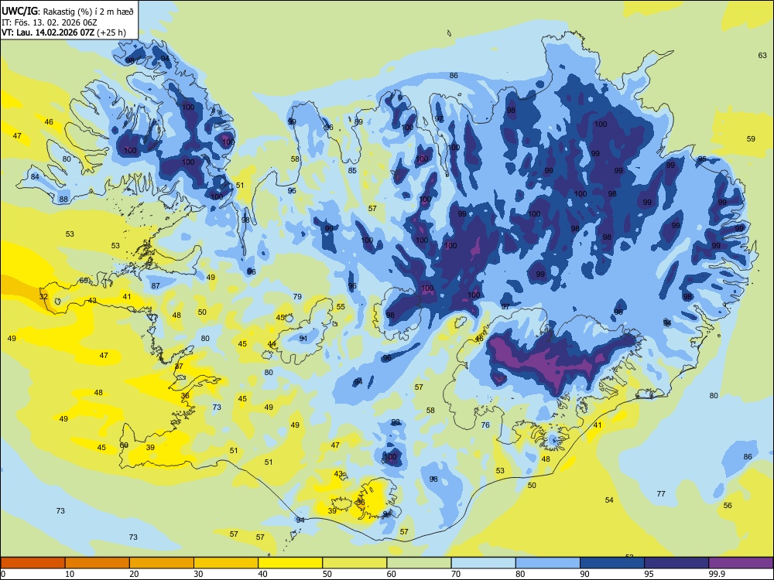Image resolution: width=774 pixels, height=580 pixels.
Task: Click the map value '54' over the sea
Action: click(x=609, y=500)
